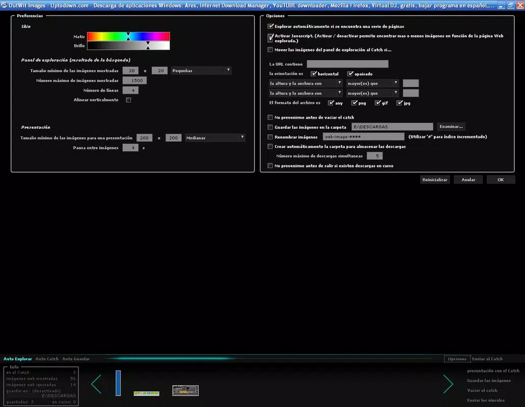Switch to Auto Guardar mode
This screenshot has height=407, width=525.
pos(76,359)
